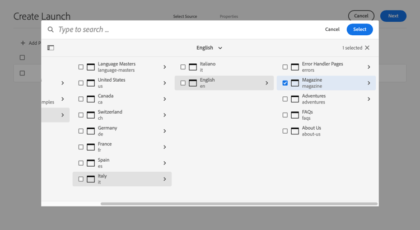
Task: Click the Italiano page icon
Action: tap(193, 67)
